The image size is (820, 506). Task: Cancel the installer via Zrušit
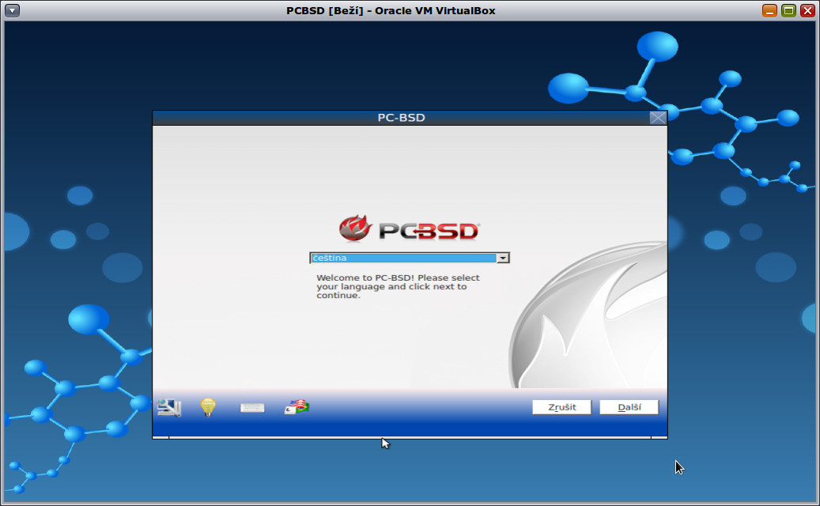pos(561,406)
